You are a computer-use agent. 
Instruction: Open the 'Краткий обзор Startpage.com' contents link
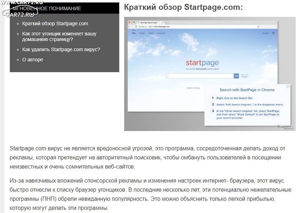[55, 23]
